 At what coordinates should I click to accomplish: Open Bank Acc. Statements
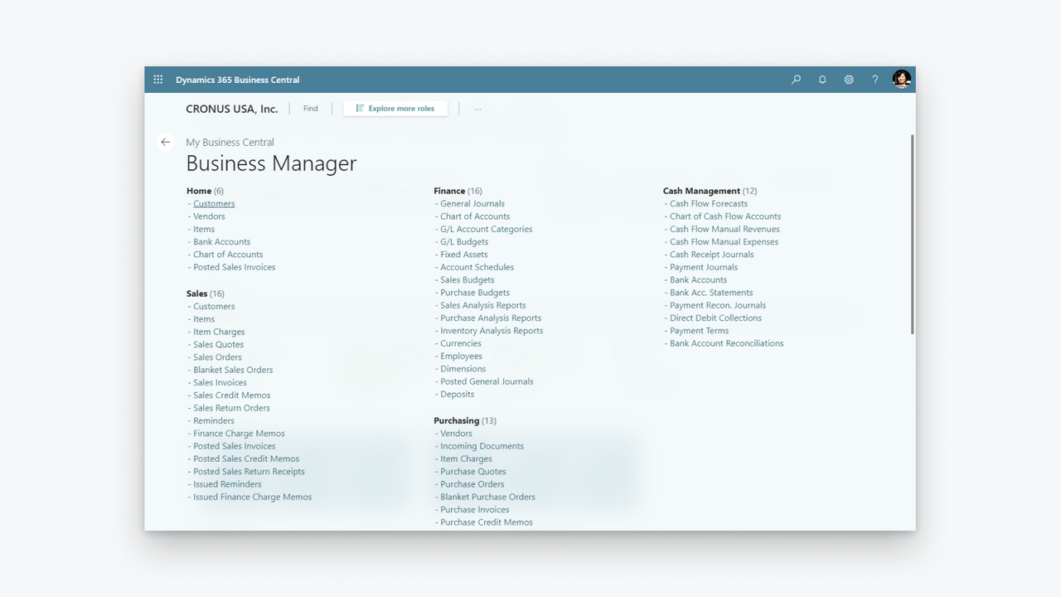click(711, 293)
